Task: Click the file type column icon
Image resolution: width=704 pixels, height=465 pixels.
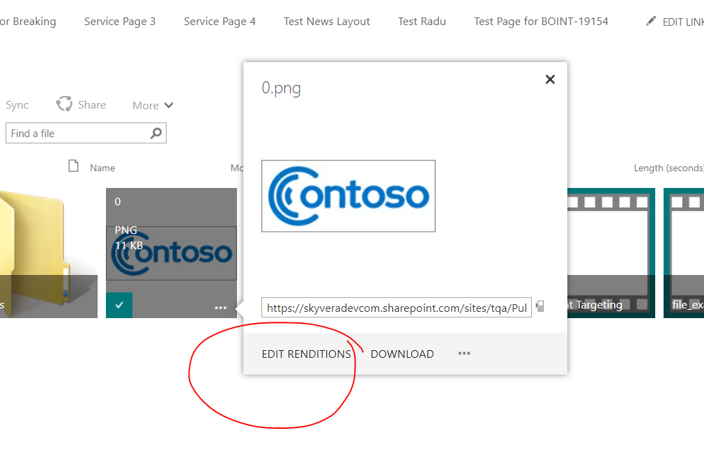Action: 73,166
